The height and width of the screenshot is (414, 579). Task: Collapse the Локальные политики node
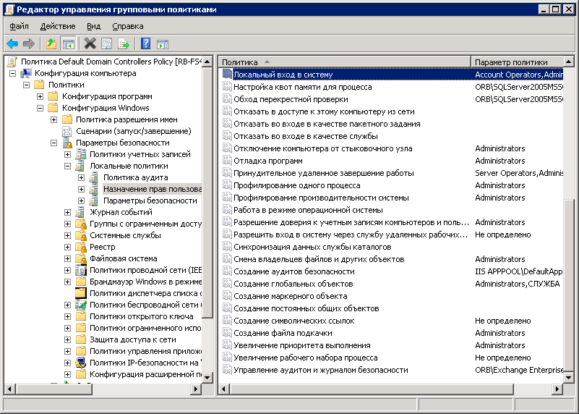click(x=68, y=166)
